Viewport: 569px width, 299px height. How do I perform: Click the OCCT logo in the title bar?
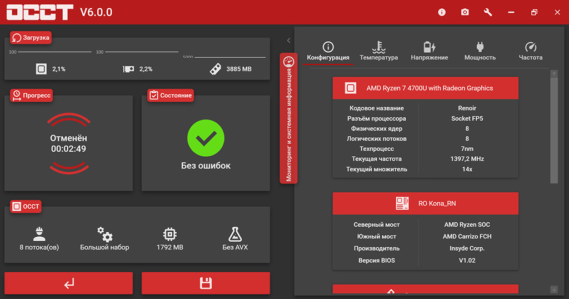point(40,12)
